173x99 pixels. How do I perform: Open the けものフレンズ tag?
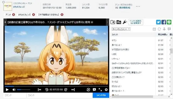click(24, 14)
